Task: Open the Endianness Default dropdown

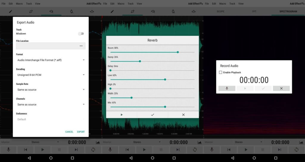Action: point(51,119)
